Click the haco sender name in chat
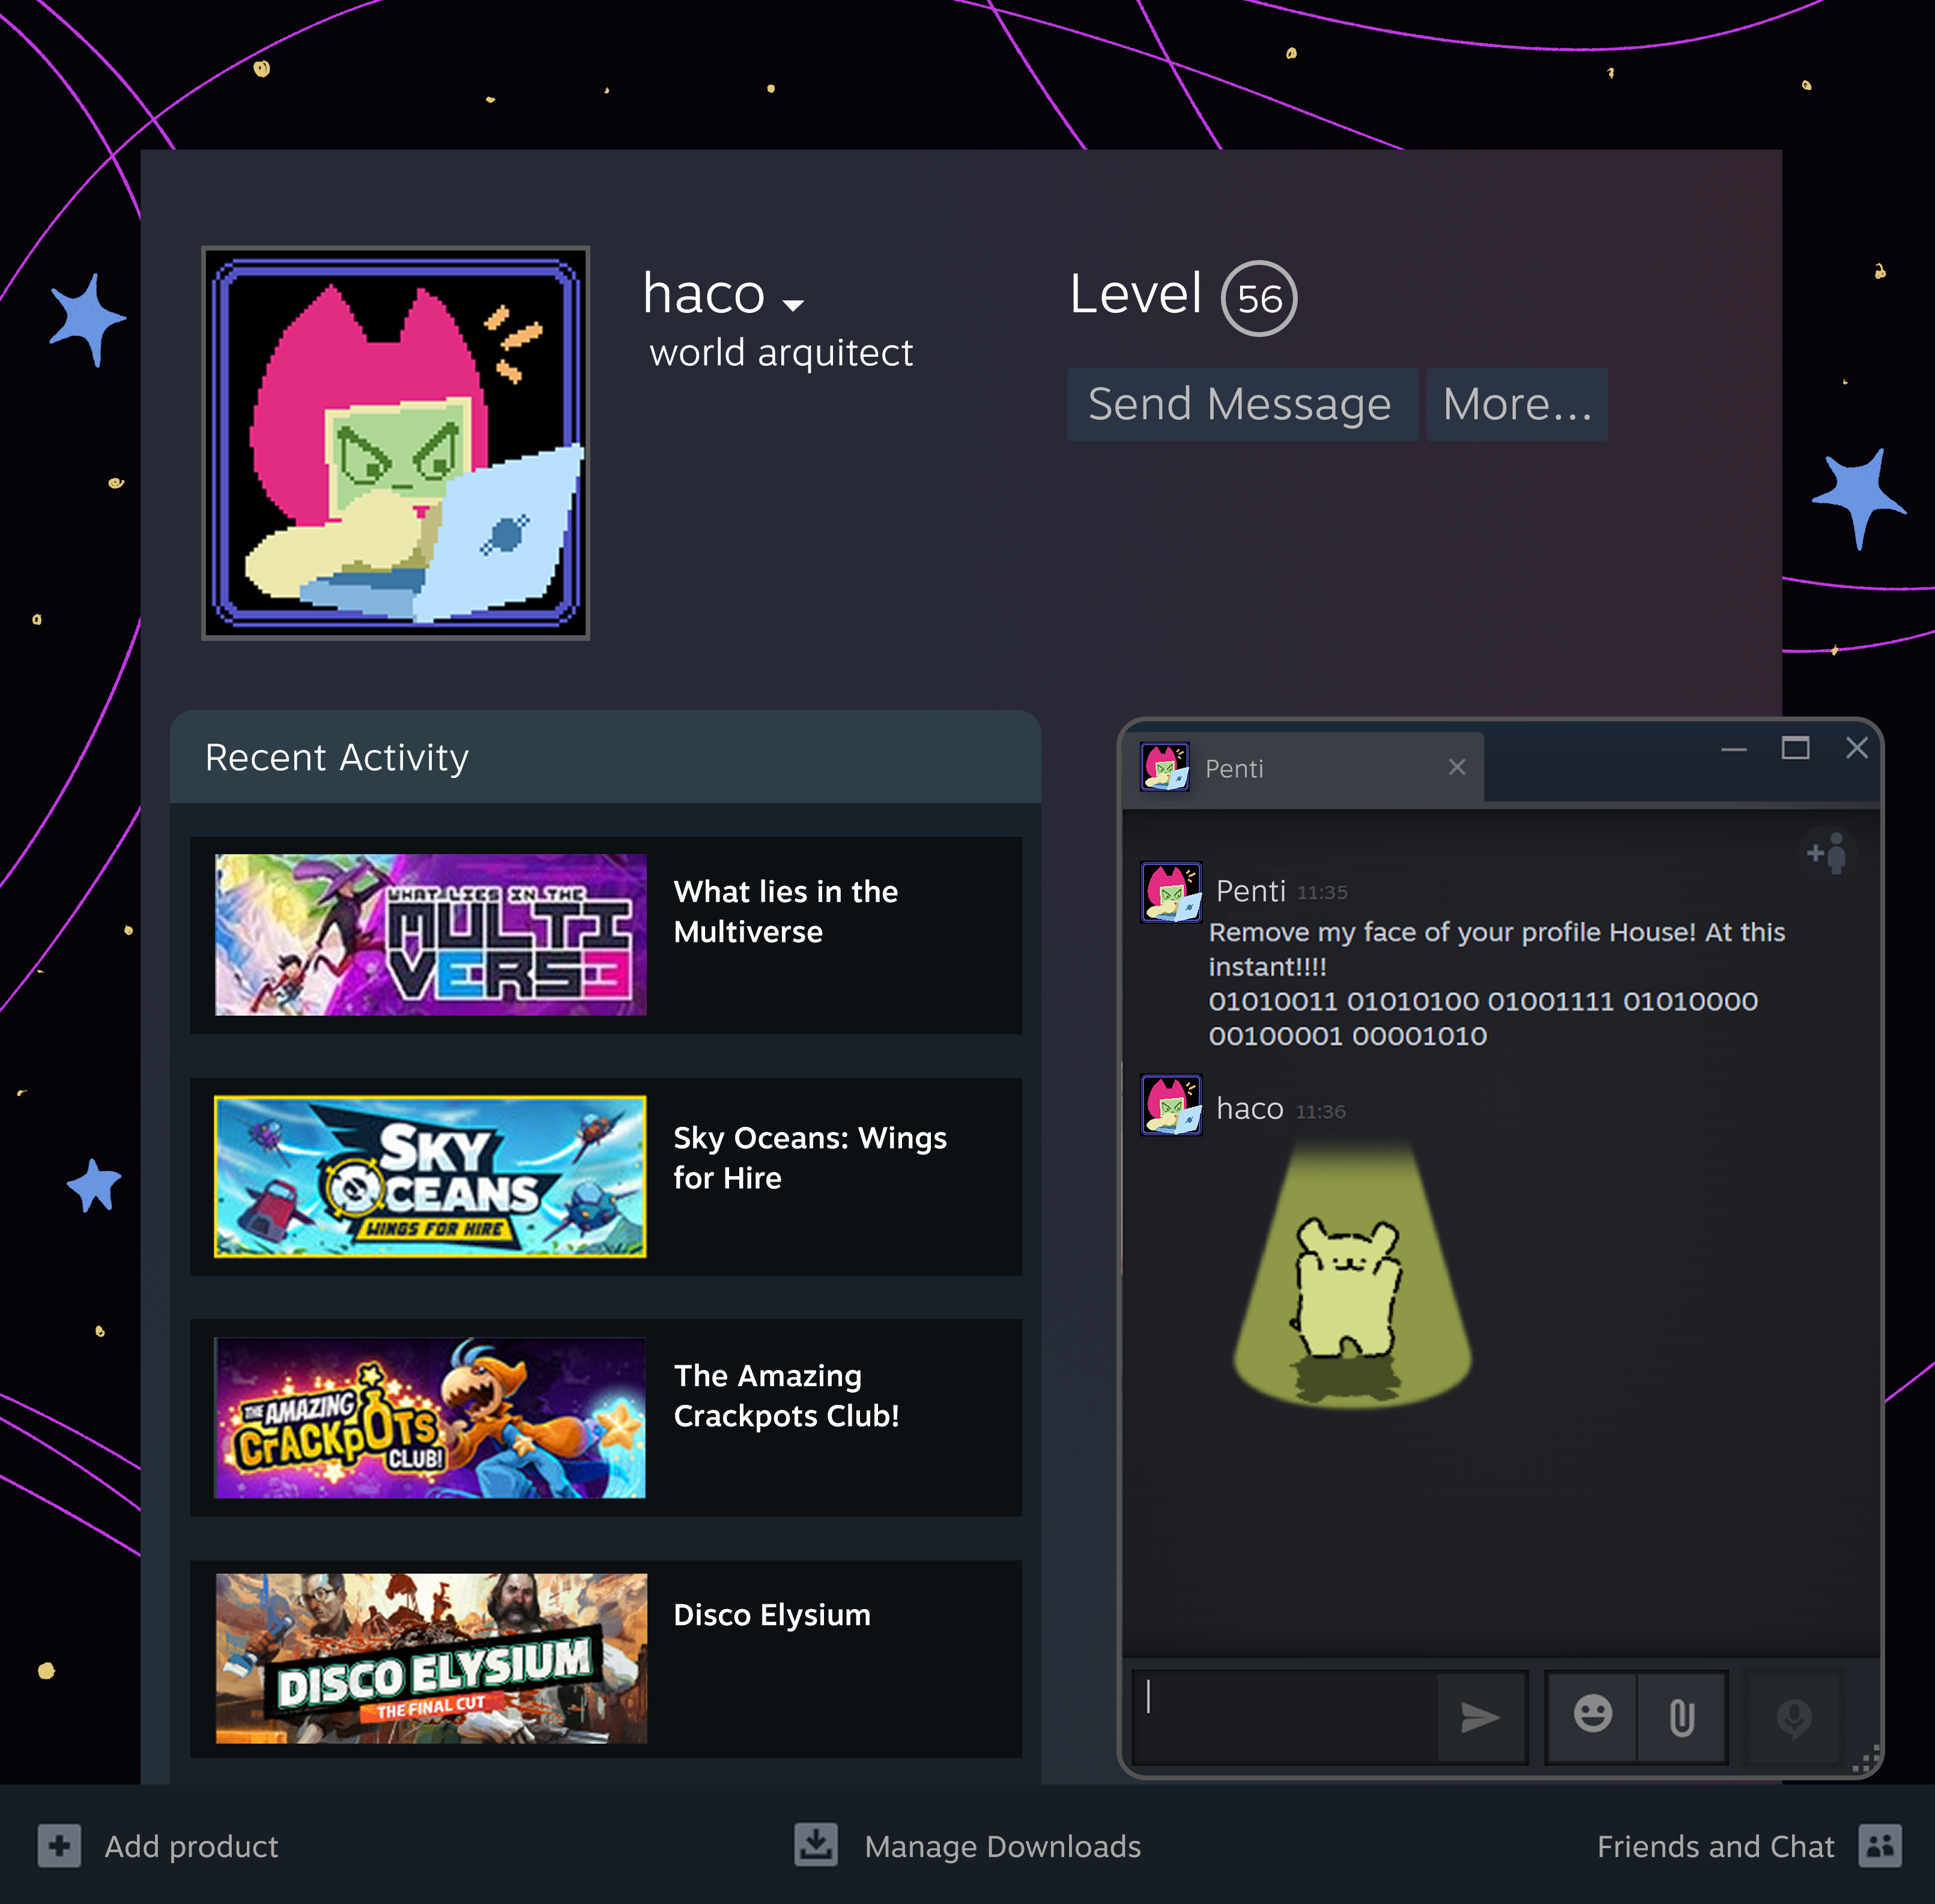1935x1904 pixels. pos(1249,1109)
